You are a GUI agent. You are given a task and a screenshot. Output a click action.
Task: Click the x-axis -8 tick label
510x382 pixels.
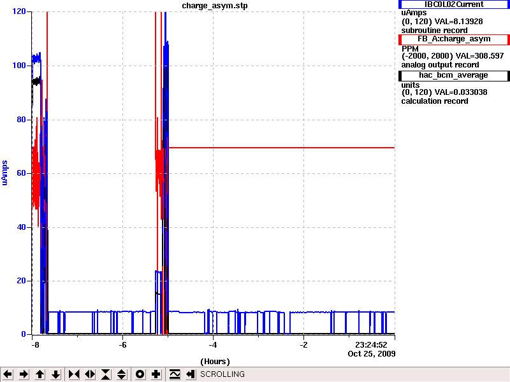point(35,344)
